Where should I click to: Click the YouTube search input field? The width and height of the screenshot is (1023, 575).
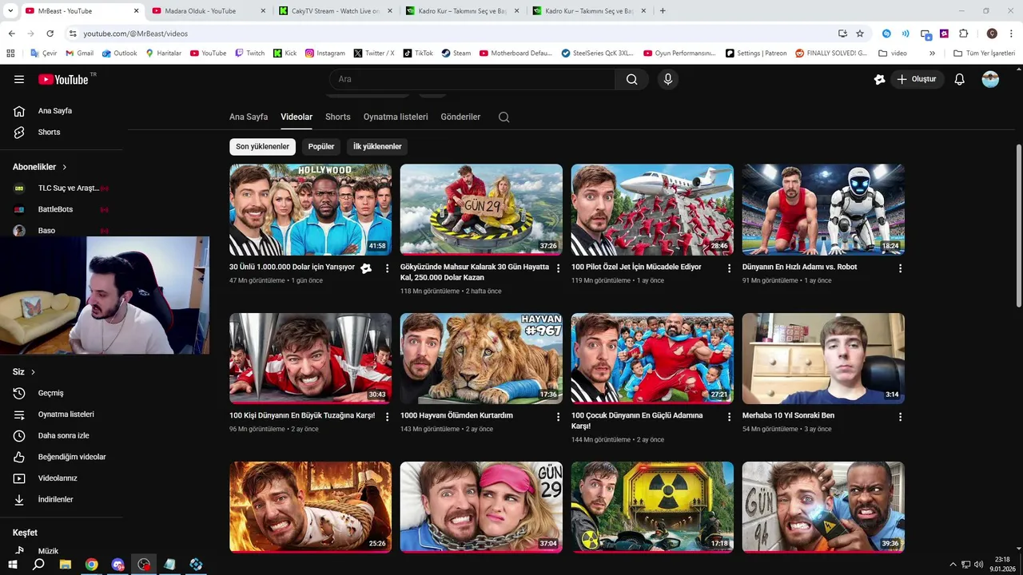click(x=472, y=79)
